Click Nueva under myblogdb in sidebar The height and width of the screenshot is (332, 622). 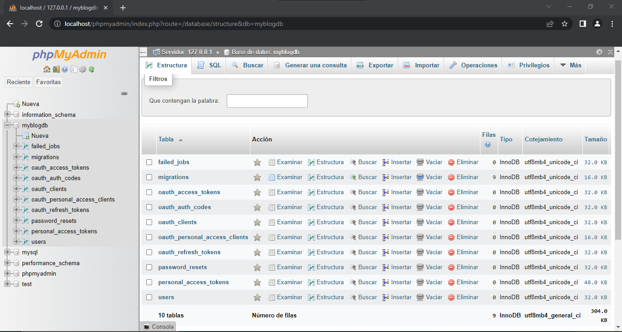tap(40, 136)
